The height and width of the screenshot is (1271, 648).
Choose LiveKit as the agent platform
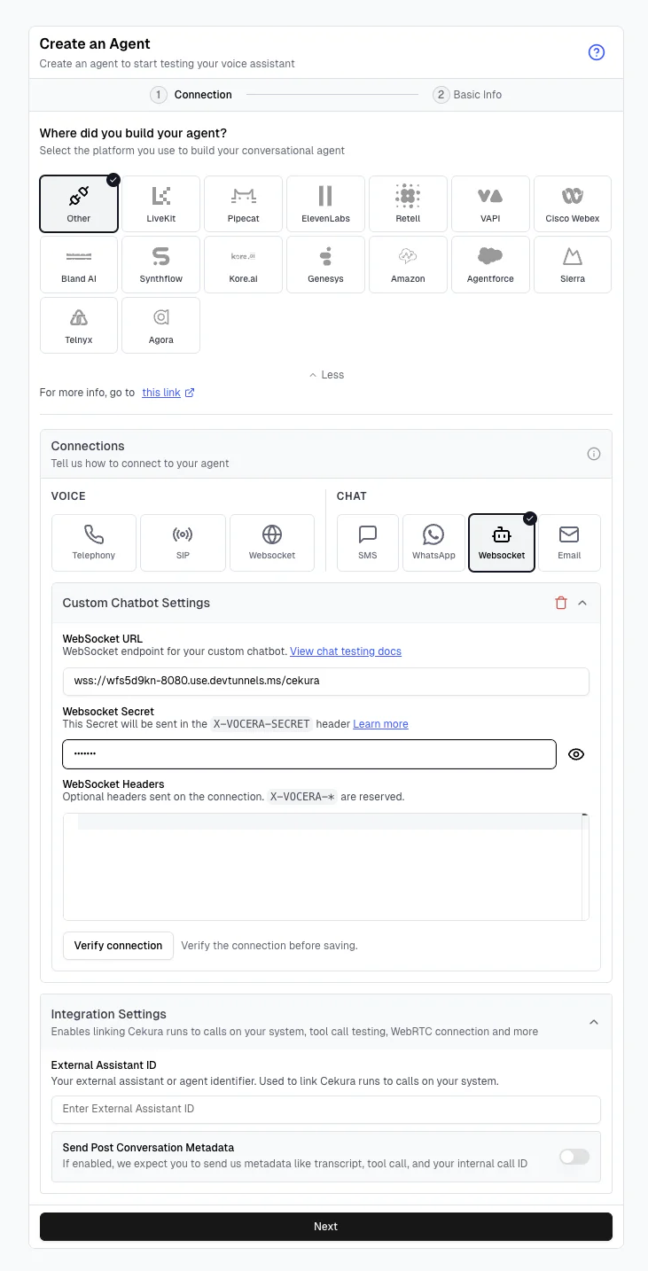160,204
